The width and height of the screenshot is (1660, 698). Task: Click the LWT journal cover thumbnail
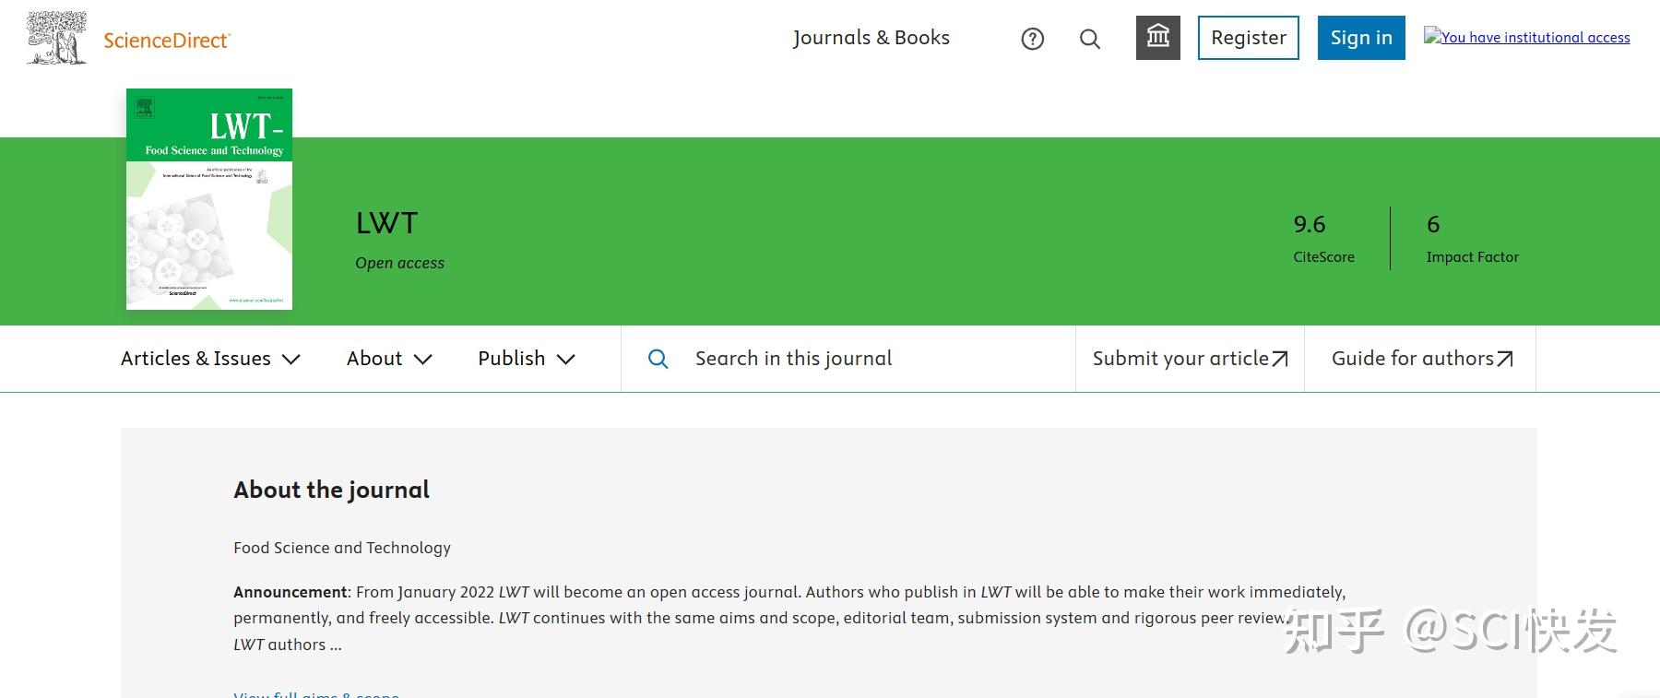click(209, 199)
